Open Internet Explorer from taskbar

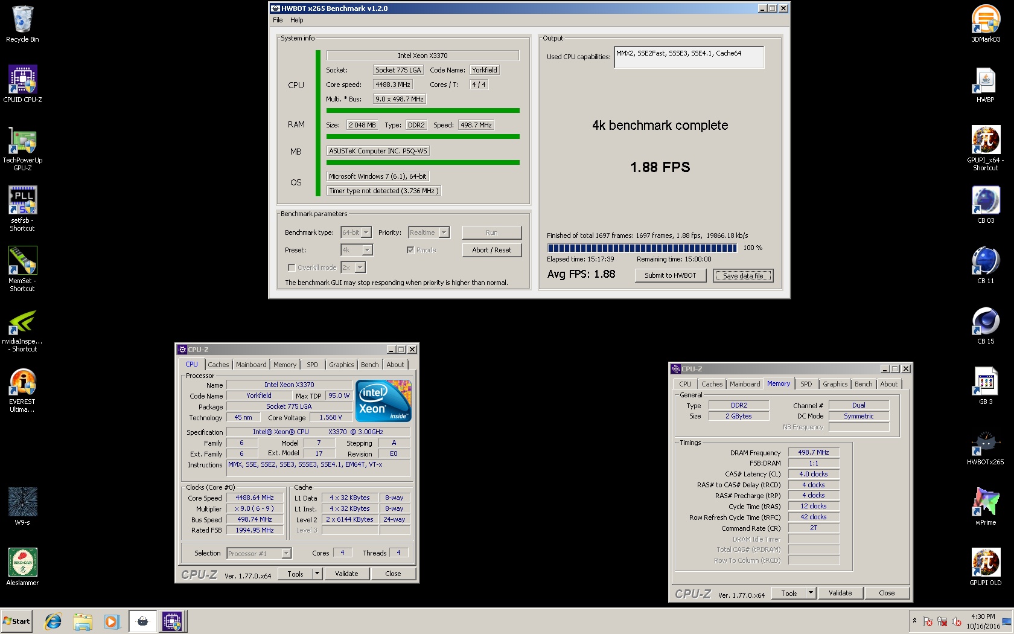point(53,621)
